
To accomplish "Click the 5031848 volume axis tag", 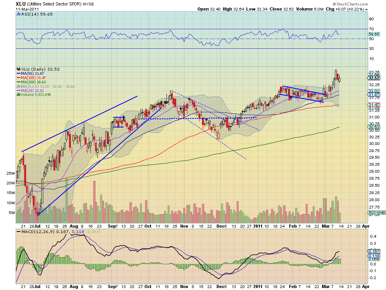I will [377, 212].
